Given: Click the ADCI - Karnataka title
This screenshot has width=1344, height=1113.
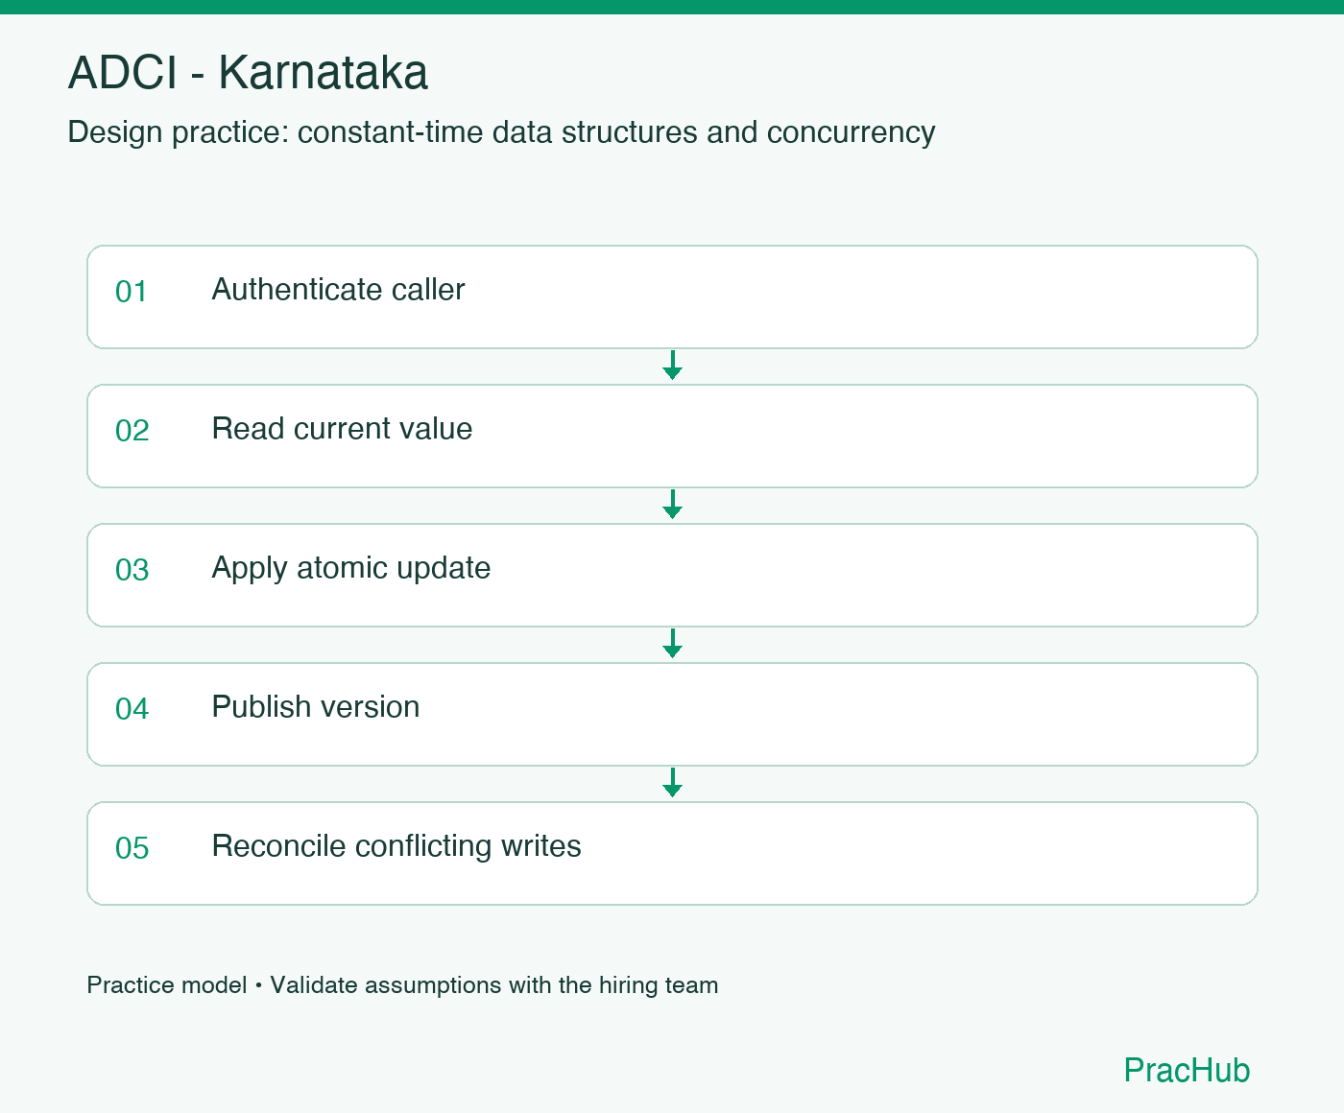Looking at the screenshot, I should point(248,73).
